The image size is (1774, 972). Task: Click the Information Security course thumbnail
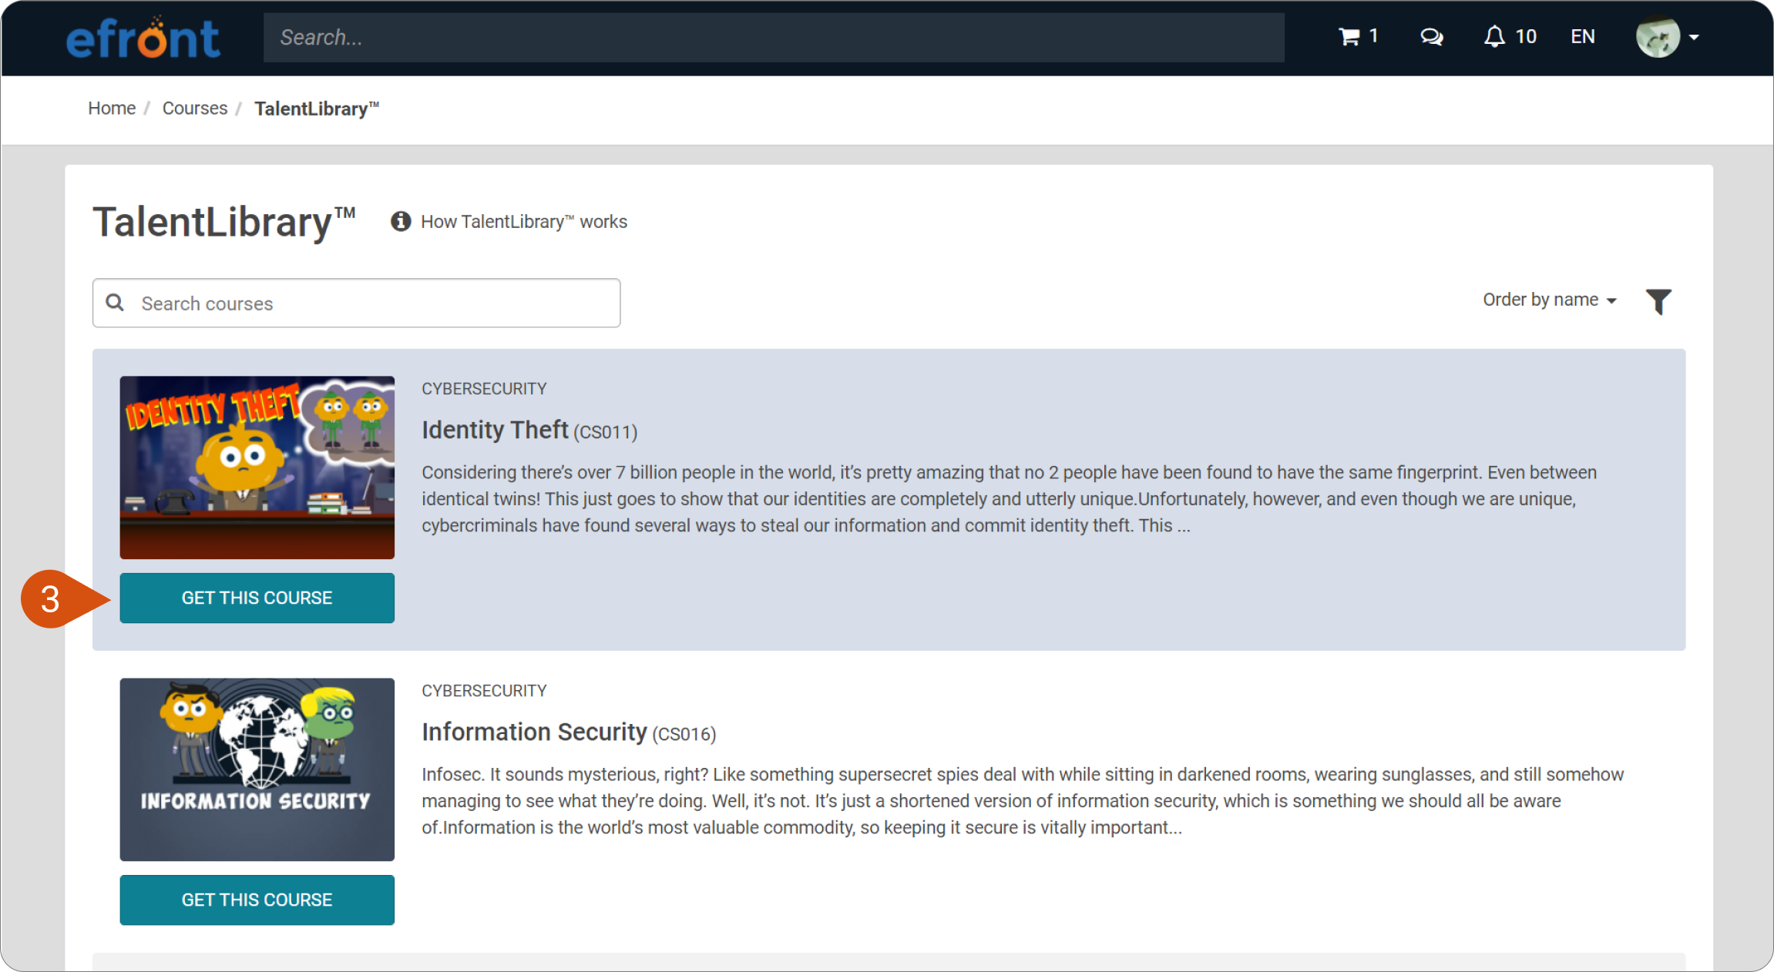pyautogui.click(x=257, y=769)
